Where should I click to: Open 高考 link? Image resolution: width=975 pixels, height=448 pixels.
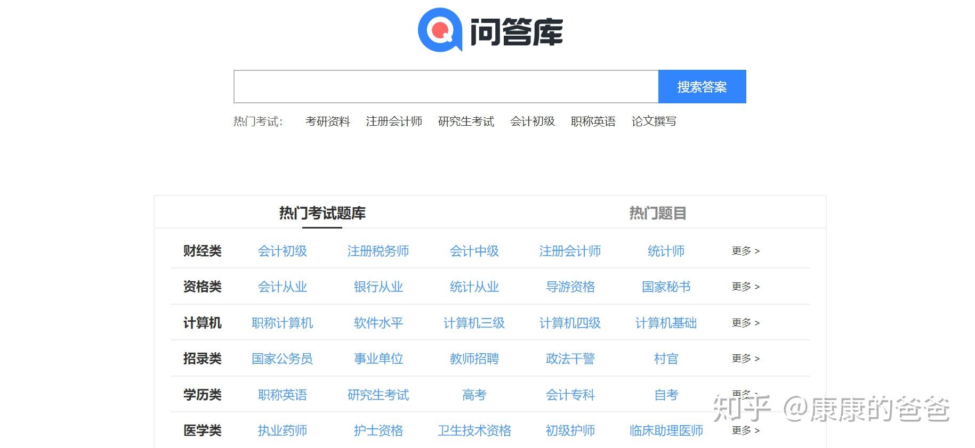474,395
